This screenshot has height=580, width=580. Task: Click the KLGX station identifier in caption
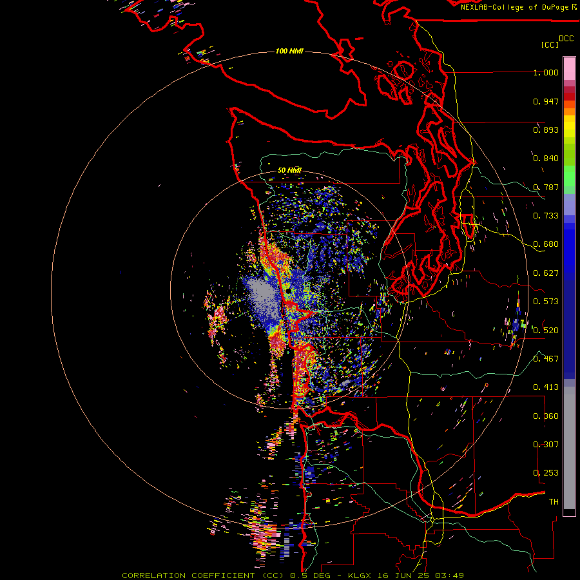[359, 575]
